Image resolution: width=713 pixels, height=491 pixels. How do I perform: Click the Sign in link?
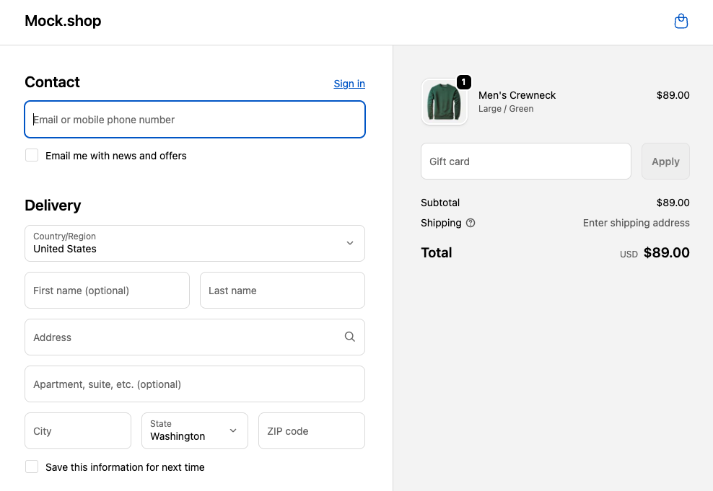(x=349, y=84)
